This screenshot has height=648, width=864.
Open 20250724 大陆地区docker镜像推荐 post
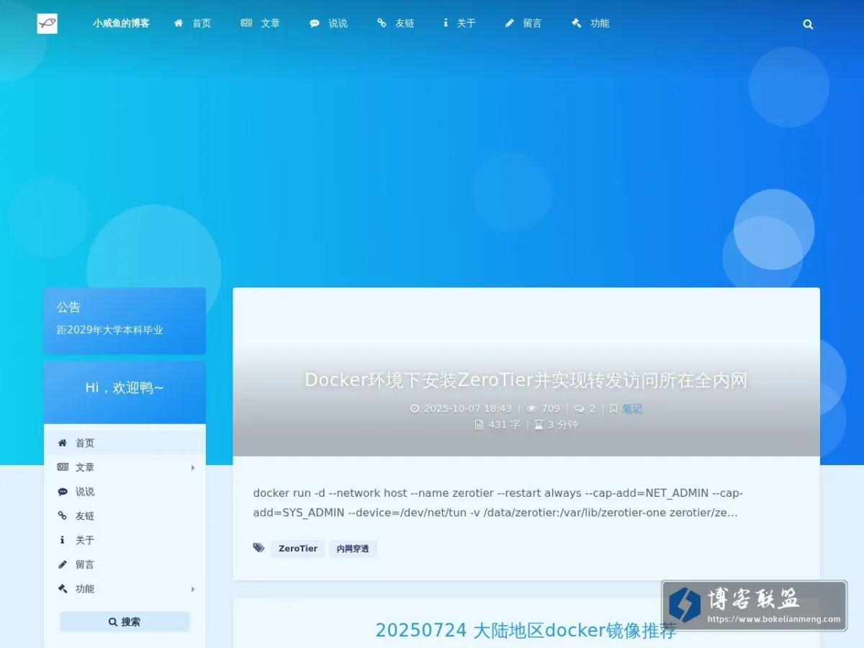[526, 631]
